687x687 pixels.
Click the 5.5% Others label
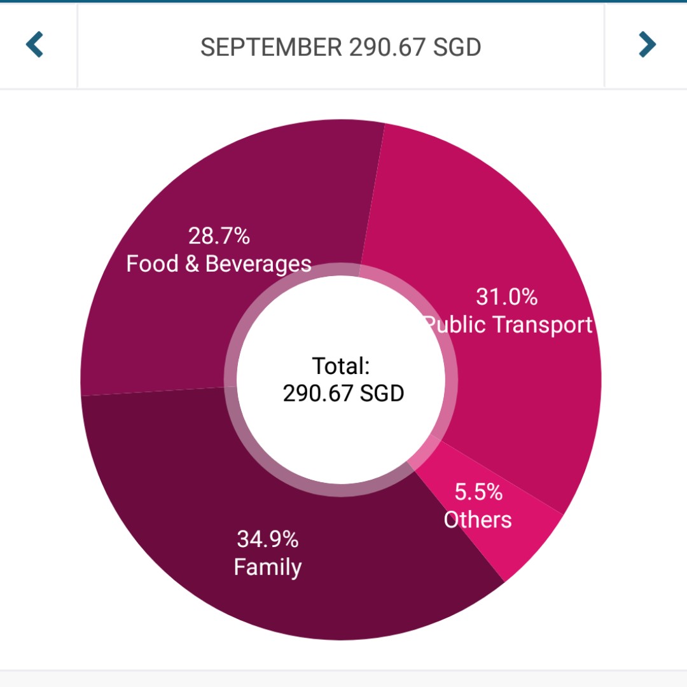click(477, 505)
